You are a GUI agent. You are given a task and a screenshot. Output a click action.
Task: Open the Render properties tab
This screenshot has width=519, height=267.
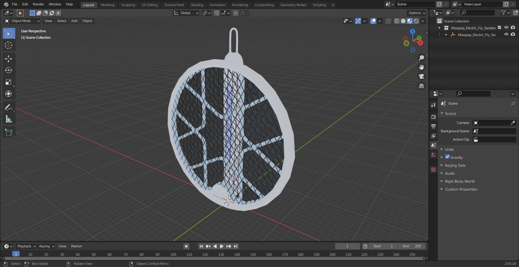coord(433,117)
